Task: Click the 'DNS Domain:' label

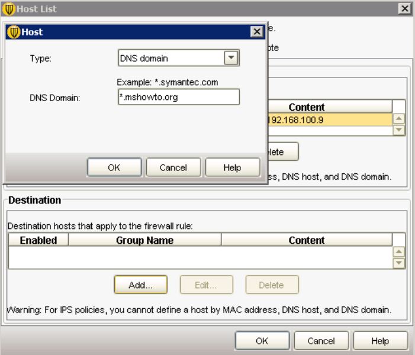Action: point(55,98)
